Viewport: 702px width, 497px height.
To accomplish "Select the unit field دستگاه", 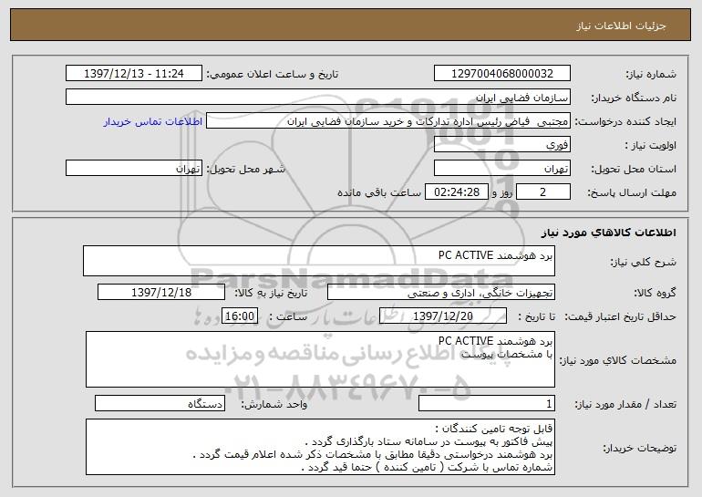I will (x=160, y=403).
